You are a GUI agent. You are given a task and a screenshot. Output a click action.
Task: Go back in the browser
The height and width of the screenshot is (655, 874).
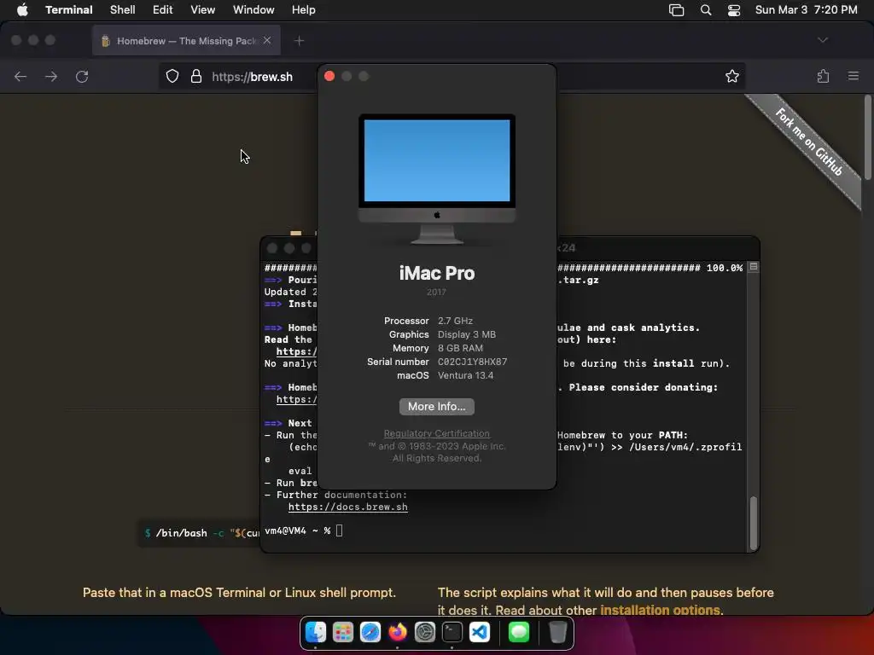pos(20,76)
